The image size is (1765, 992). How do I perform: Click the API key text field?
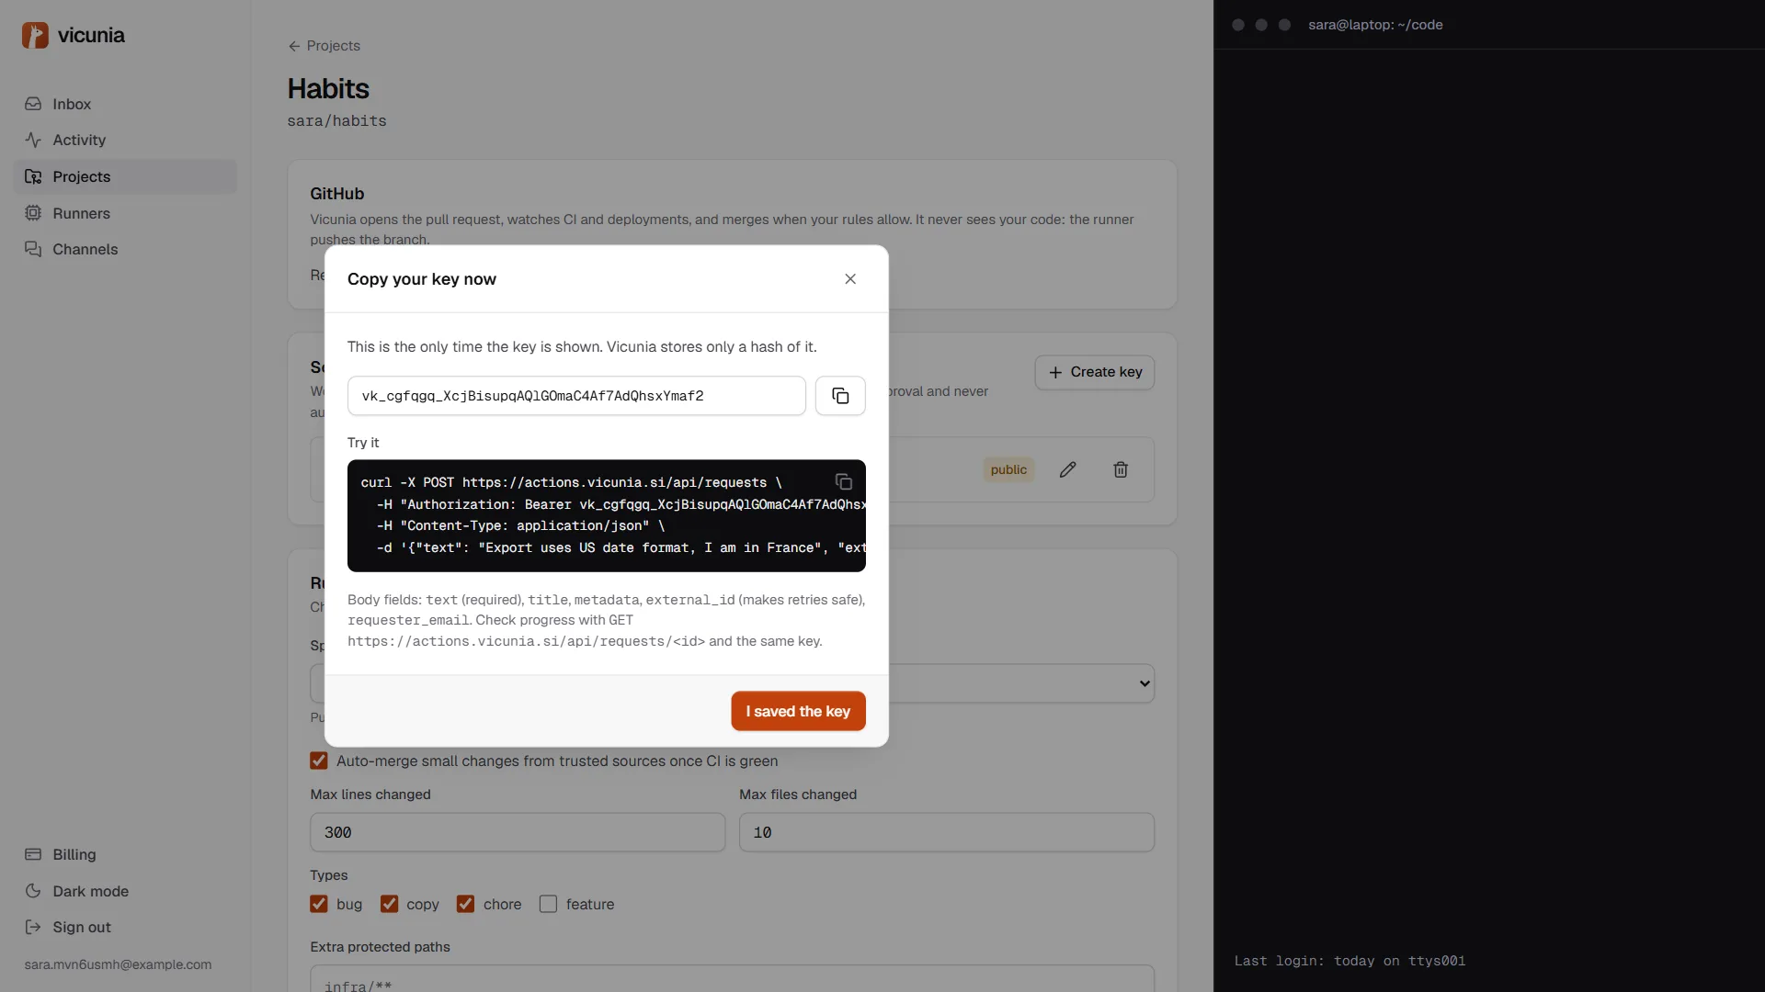(576, 396)
